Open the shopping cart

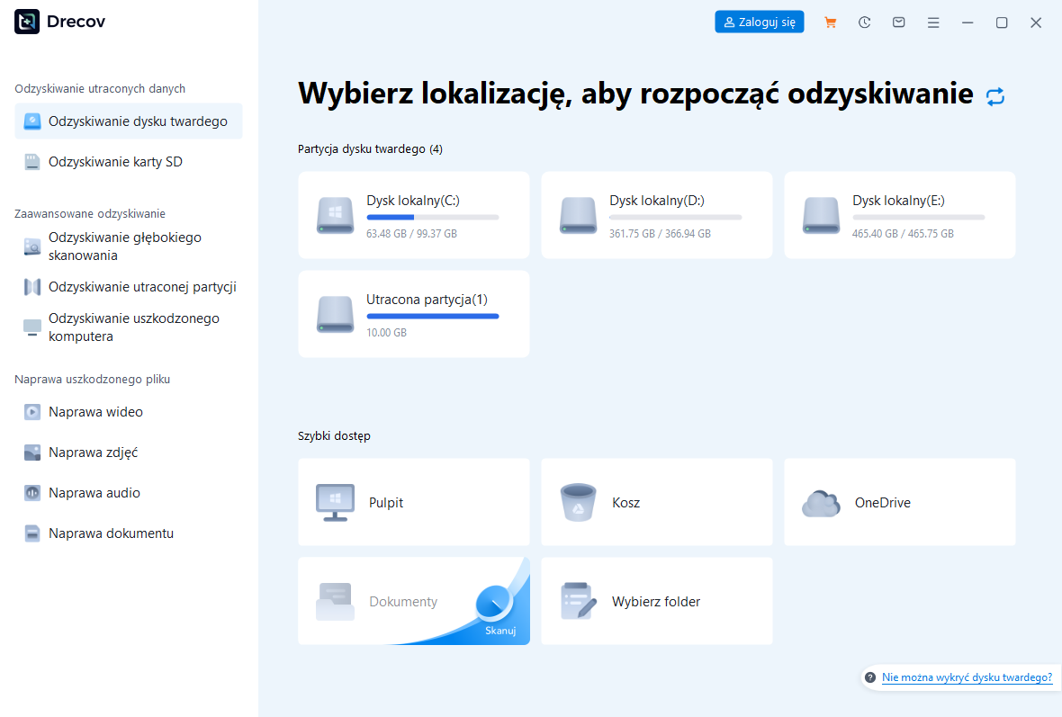pyautogui.click(x=830, y=22)
